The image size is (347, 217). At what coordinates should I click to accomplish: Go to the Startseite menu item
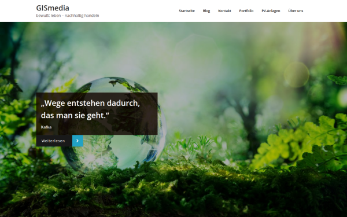pyautogui.click(x=187, y=11)
